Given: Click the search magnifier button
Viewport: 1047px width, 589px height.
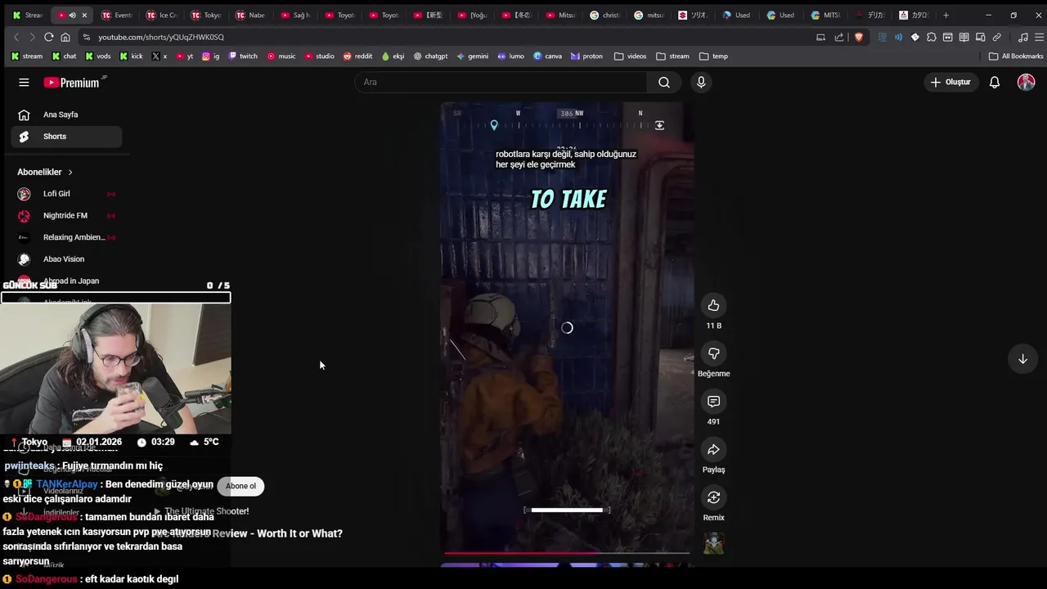Looking at the screenshot, I should coord(664,82).
